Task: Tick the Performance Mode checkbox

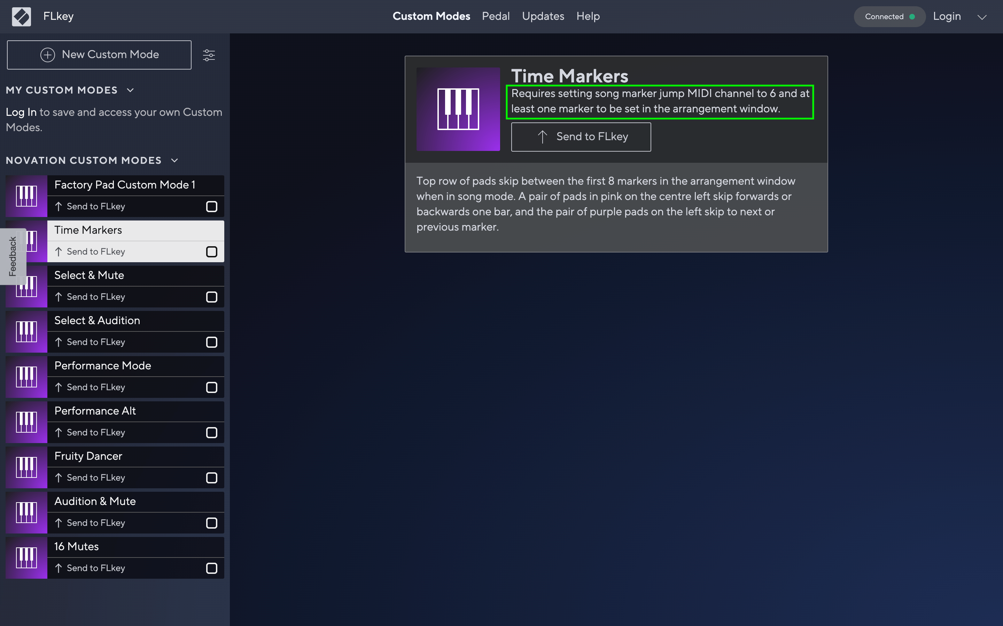Action: (x=212, y=387)
